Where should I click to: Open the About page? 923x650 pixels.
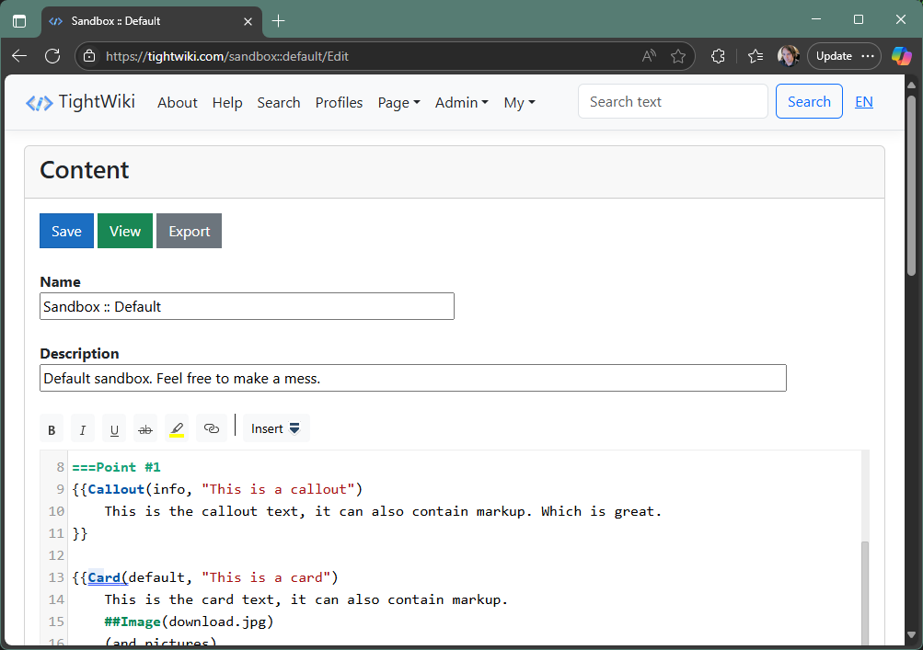[x=178, y=102]
